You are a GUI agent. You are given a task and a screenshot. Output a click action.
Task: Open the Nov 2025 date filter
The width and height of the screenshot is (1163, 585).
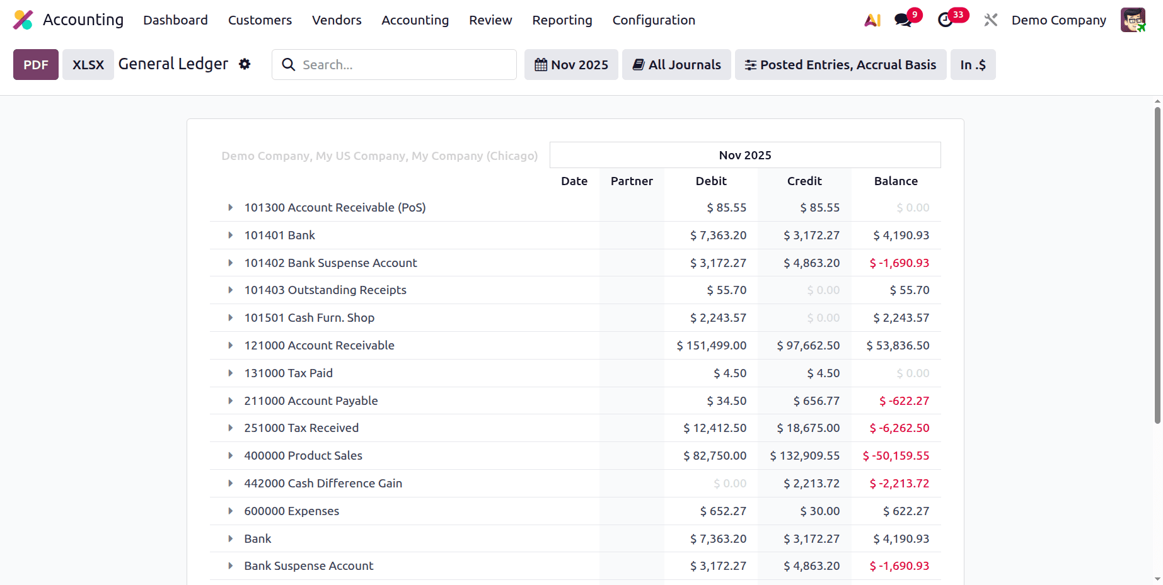(x=571, y=65)
